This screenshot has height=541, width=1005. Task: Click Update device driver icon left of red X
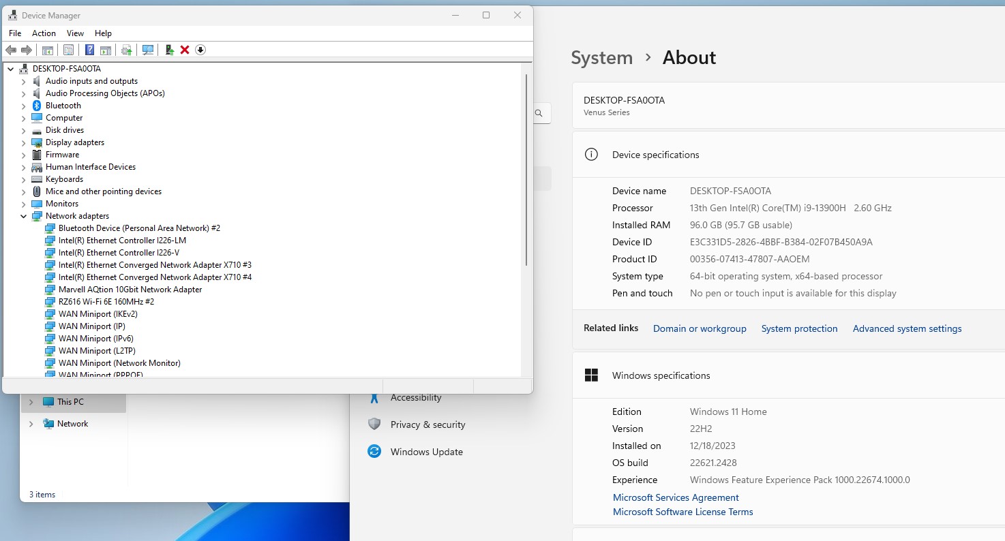(169, 50)
